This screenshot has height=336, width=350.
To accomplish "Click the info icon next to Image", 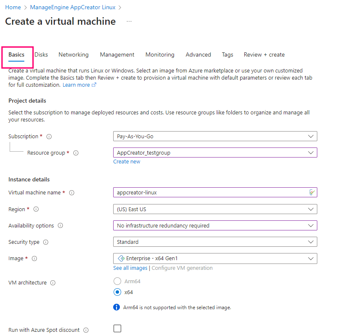I will tap(34, 258).
